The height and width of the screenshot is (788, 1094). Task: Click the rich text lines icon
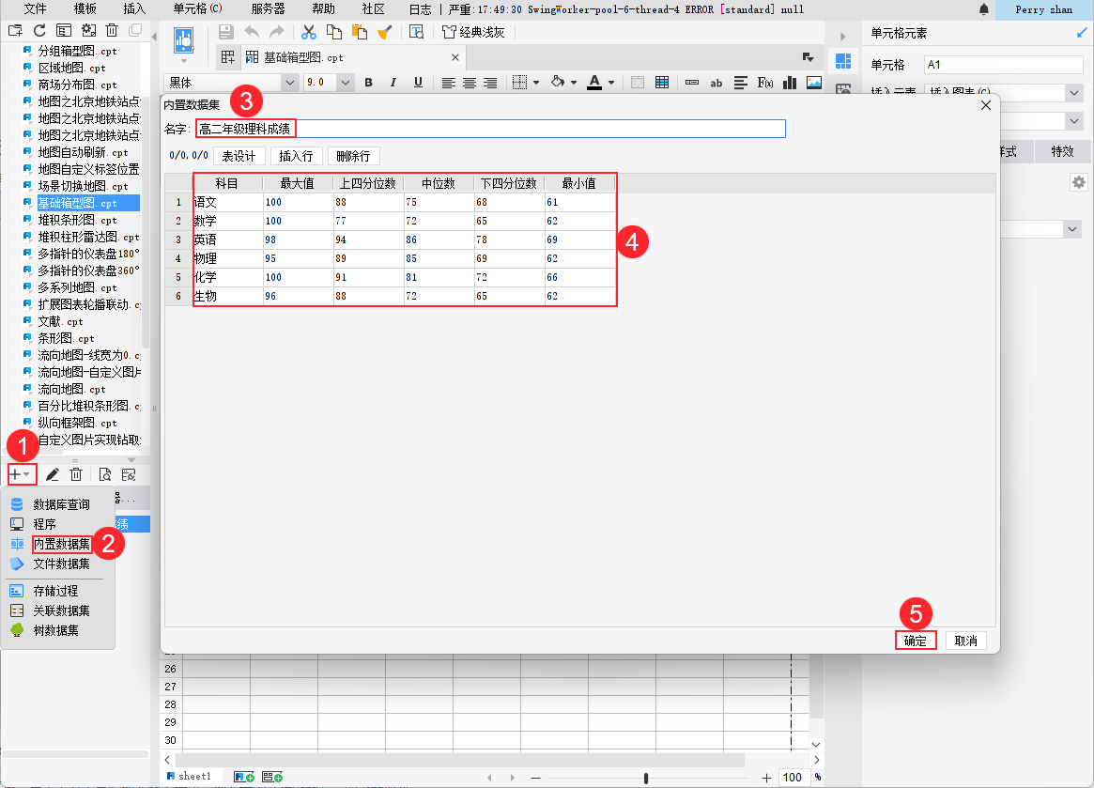coord(741,83)
